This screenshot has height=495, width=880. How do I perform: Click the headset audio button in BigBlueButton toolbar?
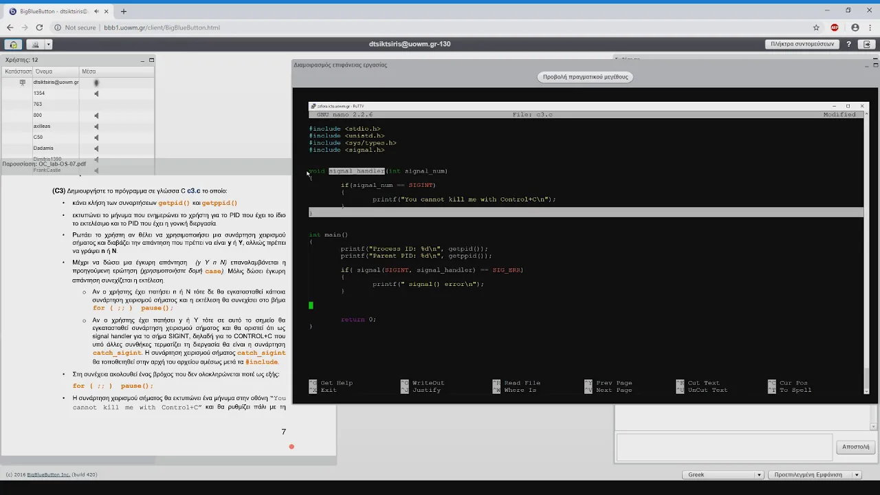[13, 44]
